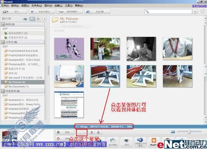This screenshot has width=207, height=149.
Task: Select the highlighted iron cross close-up thumbnail
Action: (x=105, y=76)
